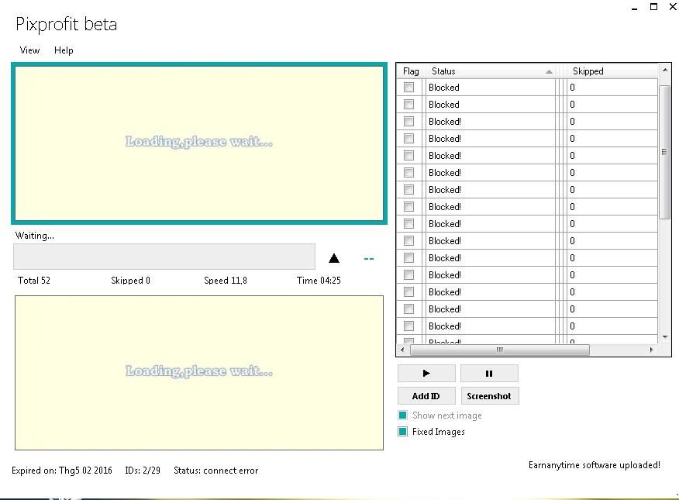This screenshot has width=679, height=500.
Task: Click the "Expired on: Thg5 02 2016" text
Action: coord(62,471)
